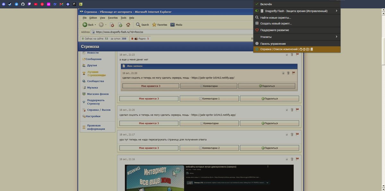The image size is (385, 191).
Task: Toggle the Dragonfly Flash script switch
Action: click(257, 11)
